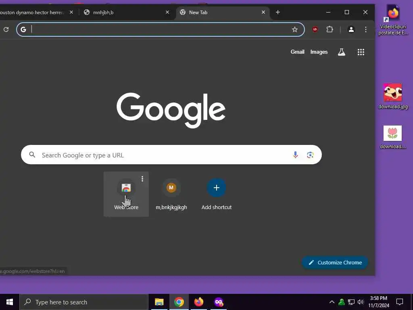Open the volume speaker tray icon

click(x=361, y=302)
